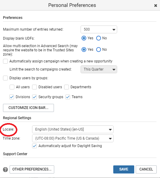Click the Save button
This screenshot has height=178, width=160.
coord(124,169)
